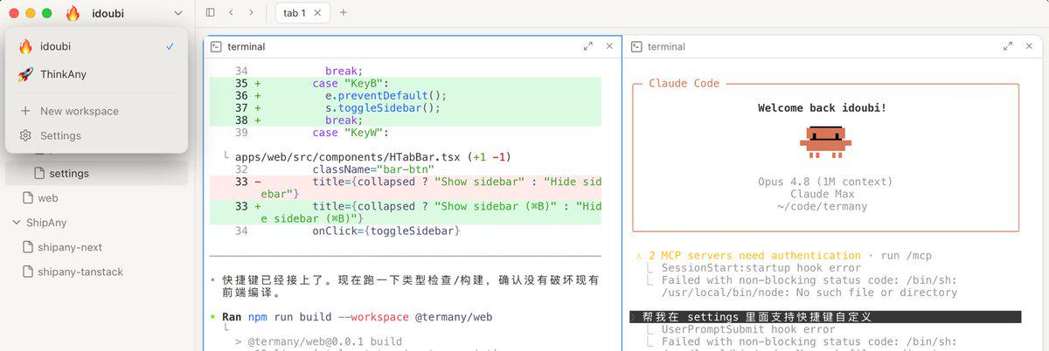
Task: Collapse the idoubi workspace dropdown chevron
Action: click(x=178, y=13)
